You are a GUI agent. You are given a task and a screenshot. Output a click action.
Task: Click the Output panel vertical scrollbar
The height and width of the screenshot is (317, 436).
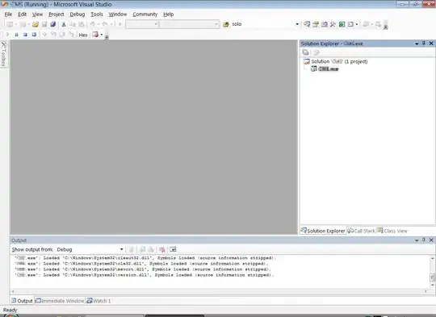432,272
